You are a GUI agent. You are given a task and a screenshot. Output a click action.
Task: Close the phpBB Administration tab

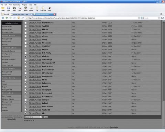pyautogui.click(x=54, y=14)
